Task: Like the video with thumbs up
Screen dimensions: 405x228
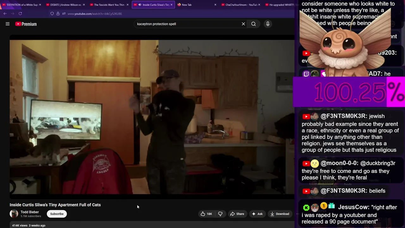Action: tap(206, 214)
